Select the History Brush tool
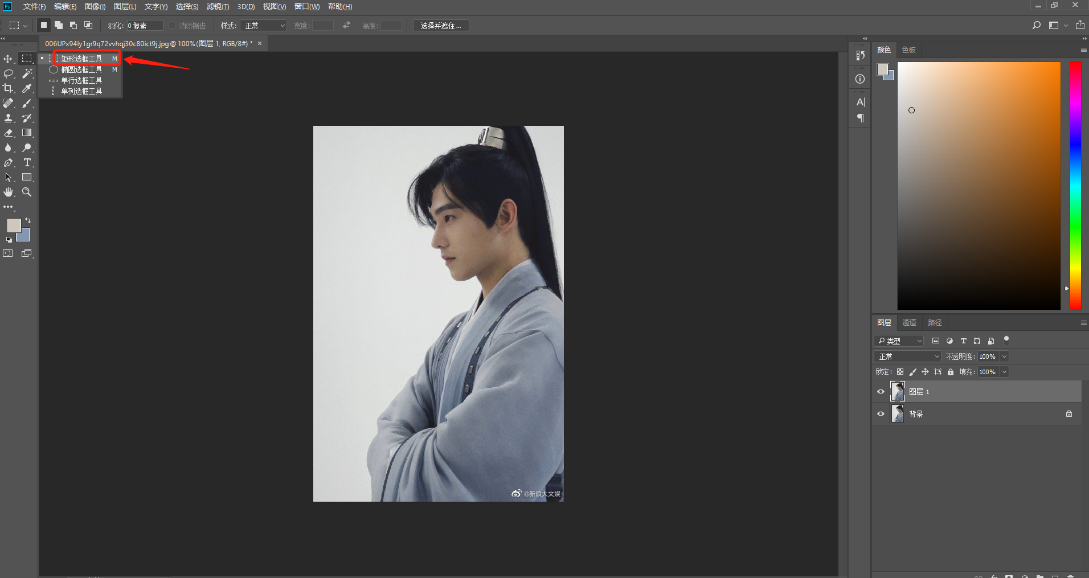 27,118
